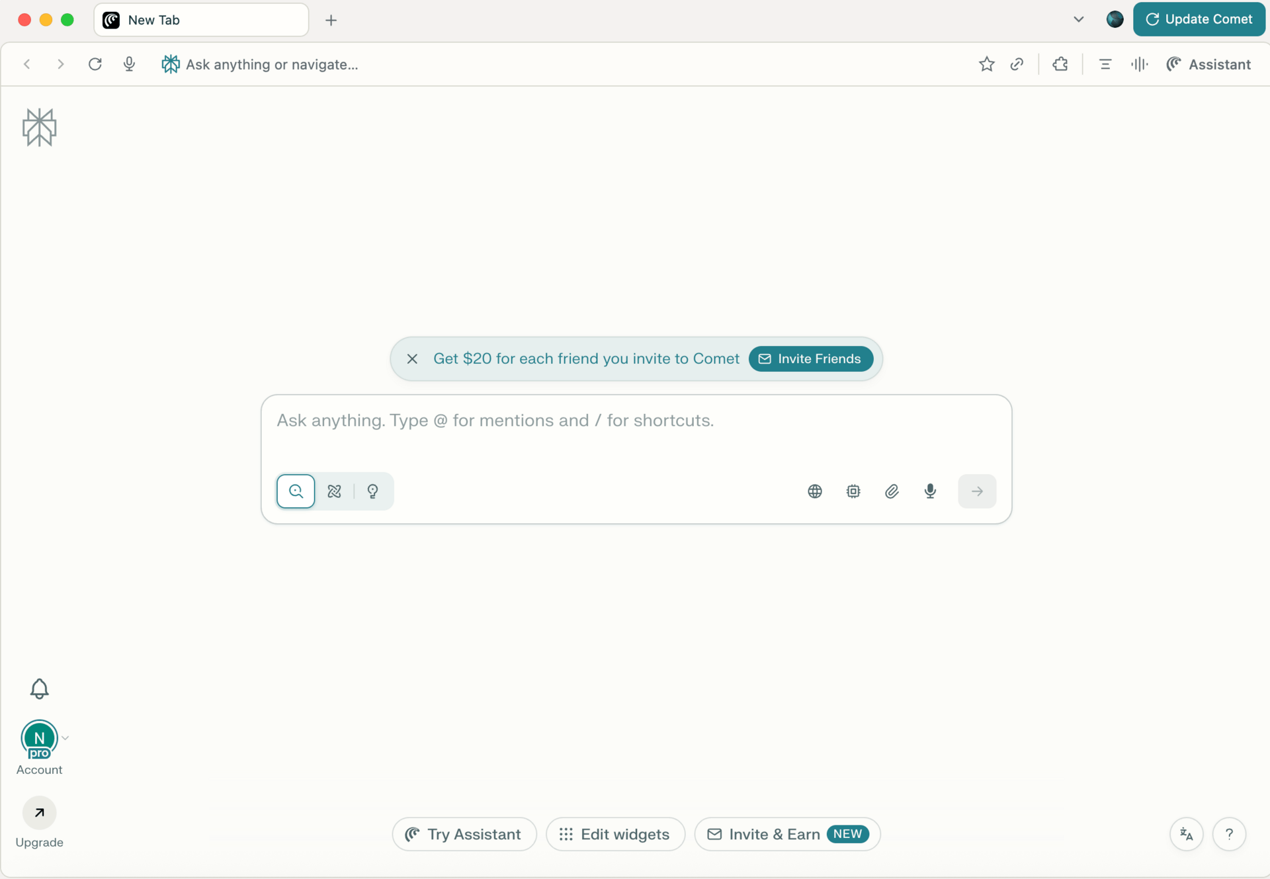Open the notifications bell

pos(39,689)
